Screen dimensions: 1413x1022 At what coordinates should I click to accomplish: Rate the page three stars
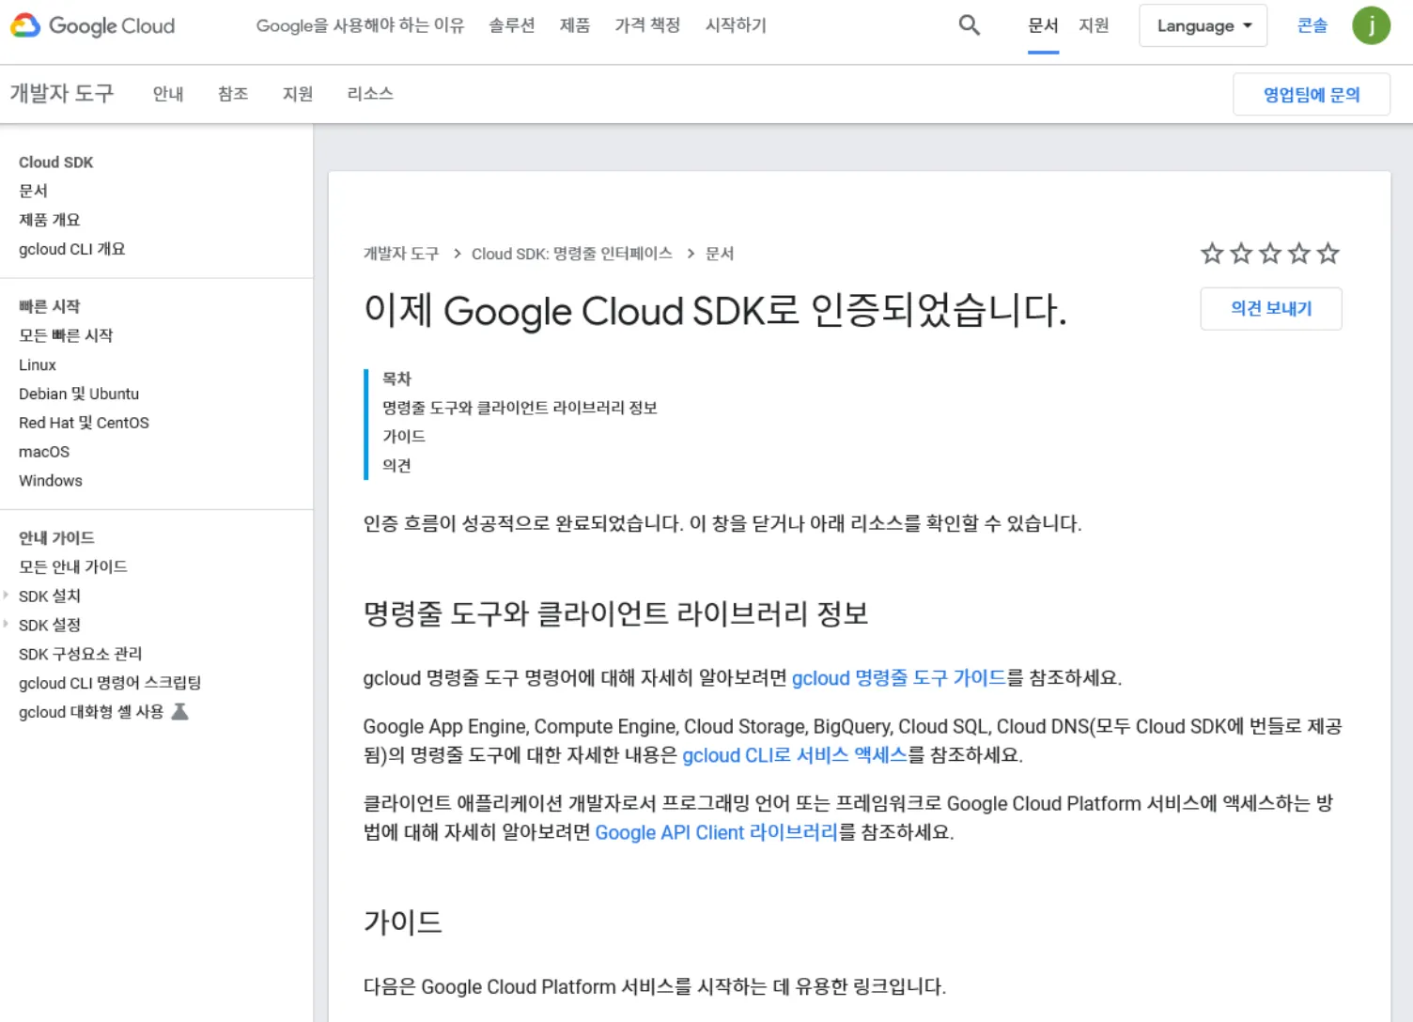pyautogui.click(x=1270, y=254)
